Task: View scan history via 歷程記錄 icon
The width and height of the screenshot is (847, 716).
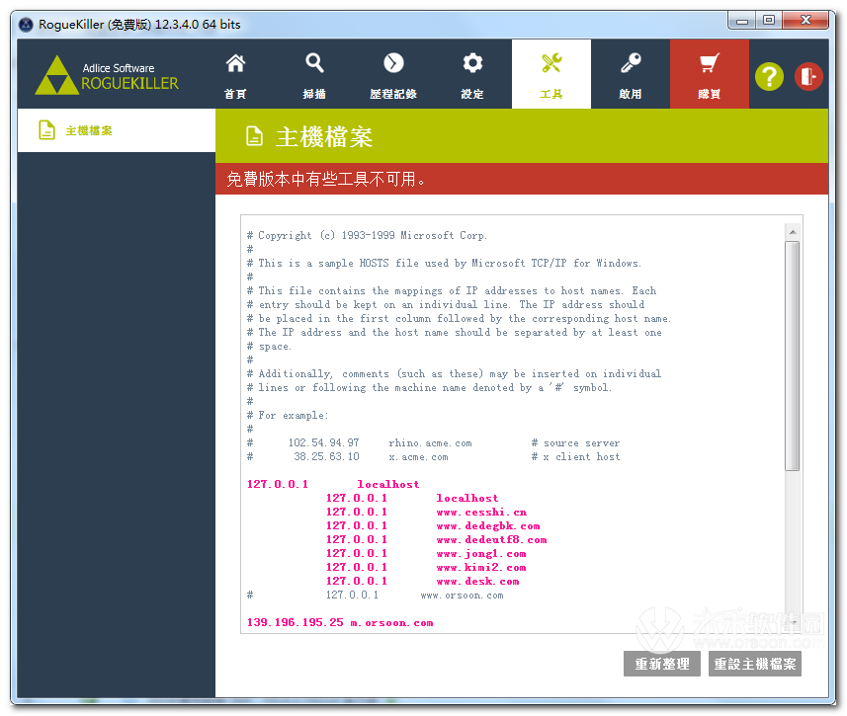Action: click(x=393, y=74)
